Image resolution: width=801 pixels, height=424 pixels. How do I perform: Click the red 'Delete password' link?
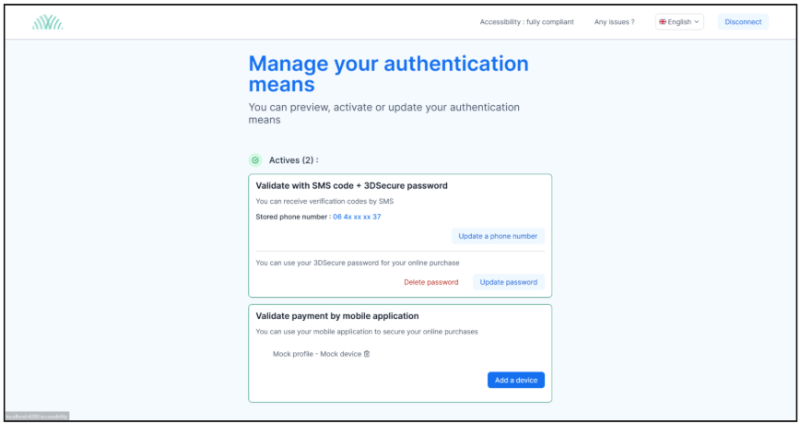pyautogui.click(x=431, y=282)
